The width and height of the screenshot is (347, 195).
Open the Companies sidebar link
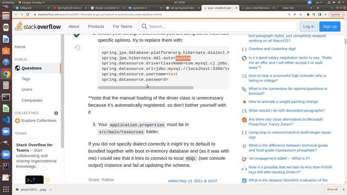pos(32,100)
